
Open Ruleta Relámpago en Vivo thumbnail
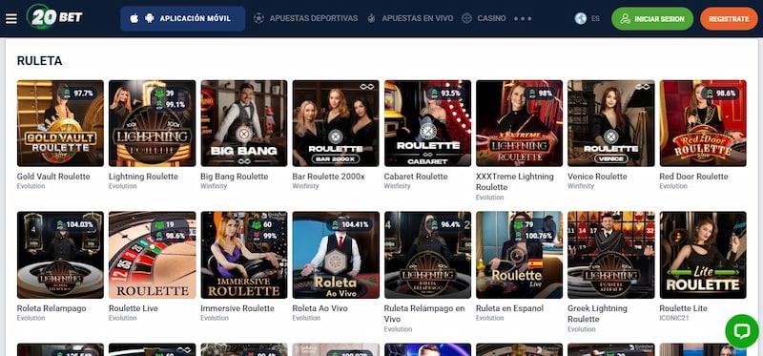pyautogui.click(x=427, y=255)
